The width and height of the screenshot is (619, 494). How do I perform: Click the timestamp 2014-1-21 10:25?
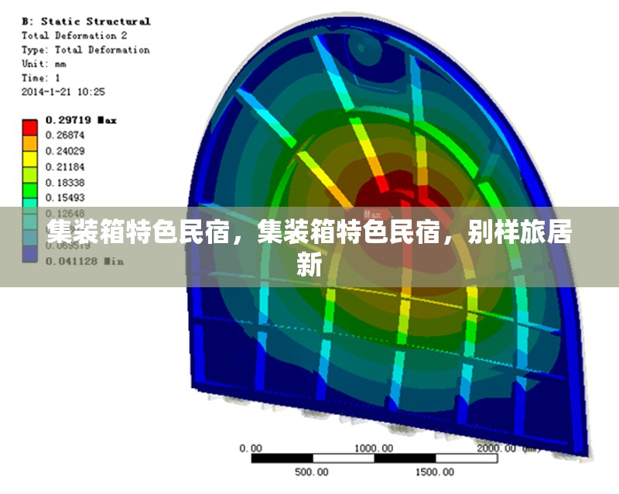coord(63,91)
